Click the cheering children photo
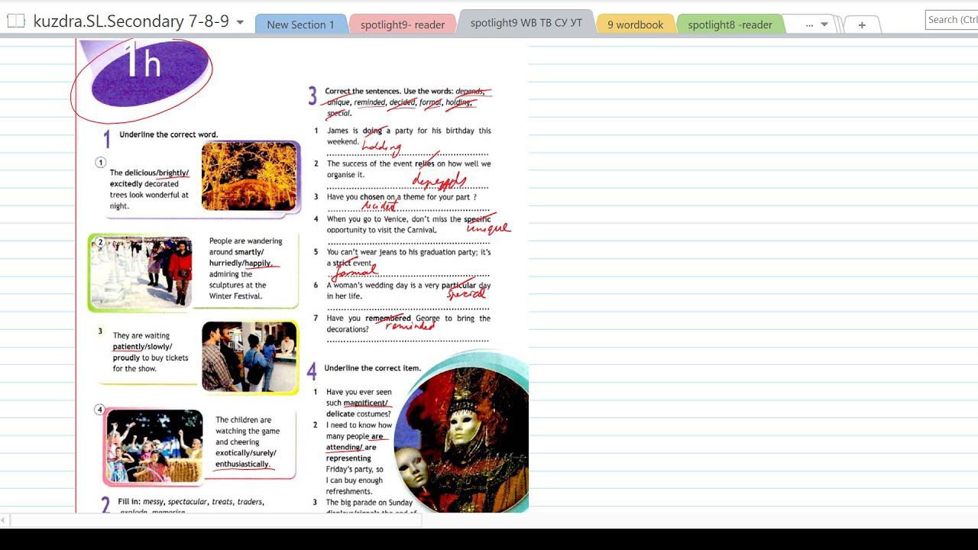The image size is (978, 550). (154, 446)
